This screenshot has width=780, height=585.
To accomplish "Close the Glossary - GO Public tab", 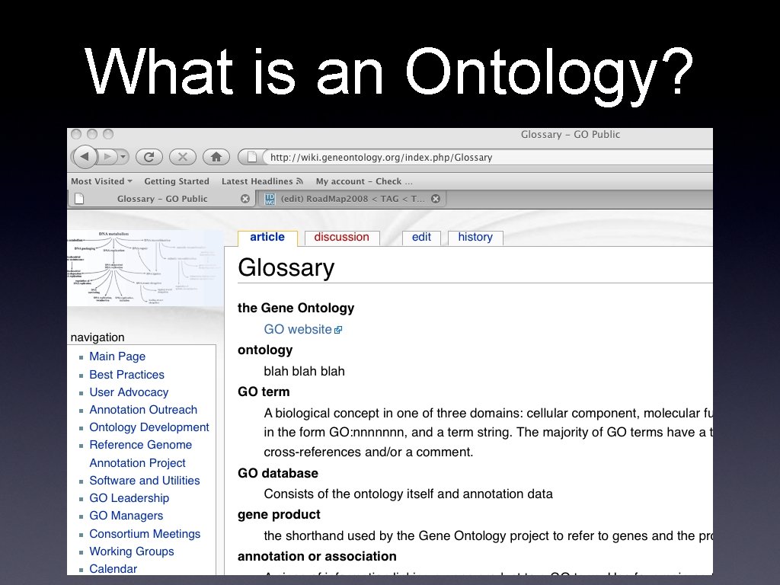I will (x=245, y=198).
